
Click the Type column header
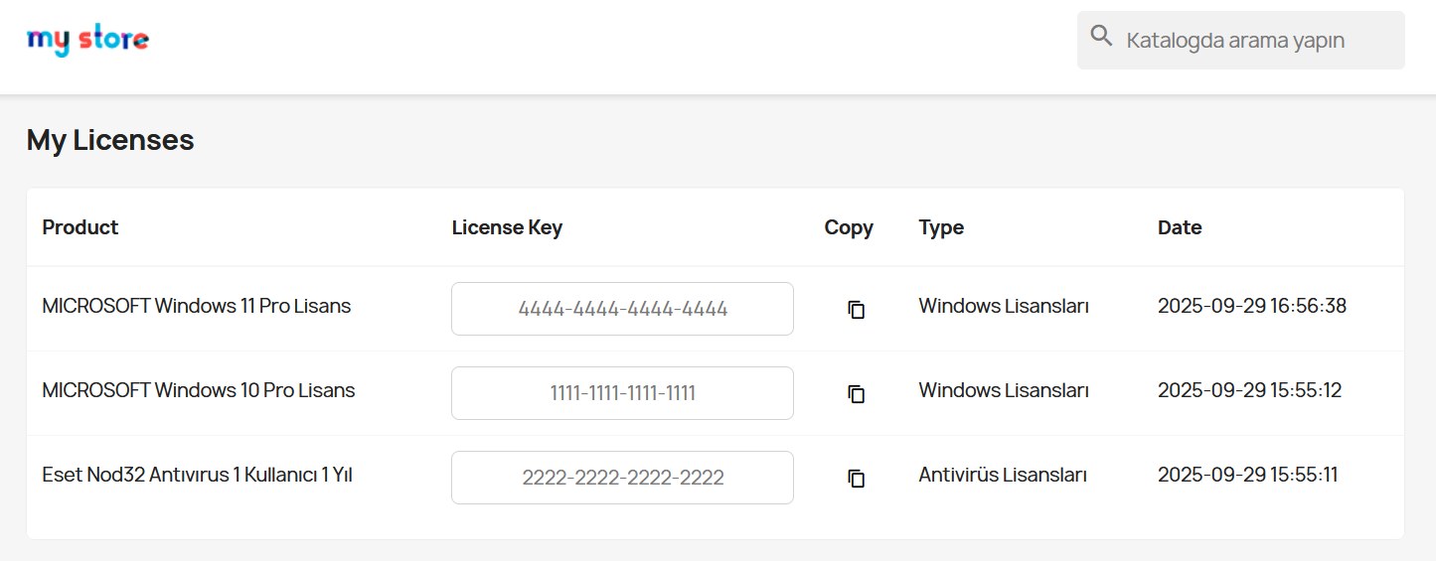pyautogui.click(x=941, y=227)
